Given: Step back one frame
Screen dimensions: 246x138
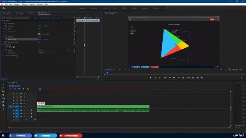Looking at the screenshot, I should click(170, 77).
